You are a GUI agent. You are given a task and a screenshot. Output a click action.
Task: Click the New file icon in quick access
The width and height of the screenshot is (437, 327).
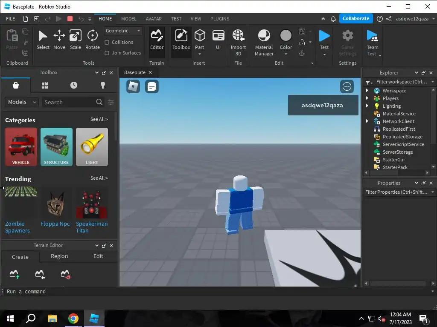pos(25,19)
